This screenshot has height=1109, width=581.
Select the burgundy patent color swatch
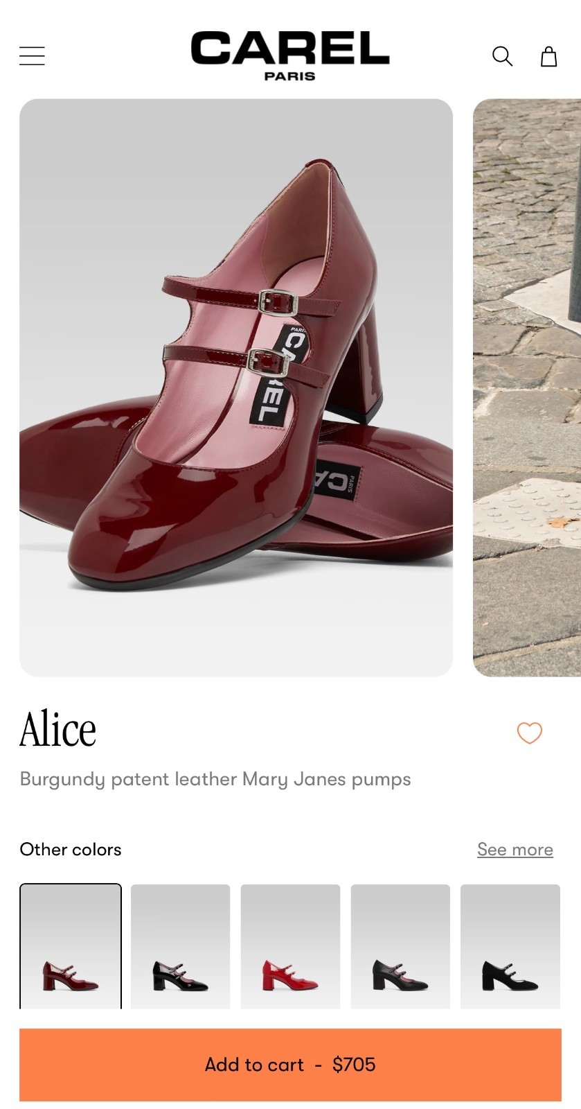pos(71,946)
